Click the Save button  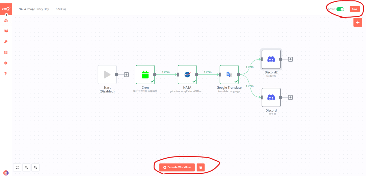point(355,9)
